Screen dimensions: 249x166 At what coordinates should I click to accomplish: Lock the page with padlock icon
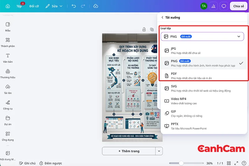click(x=144, y=29)
